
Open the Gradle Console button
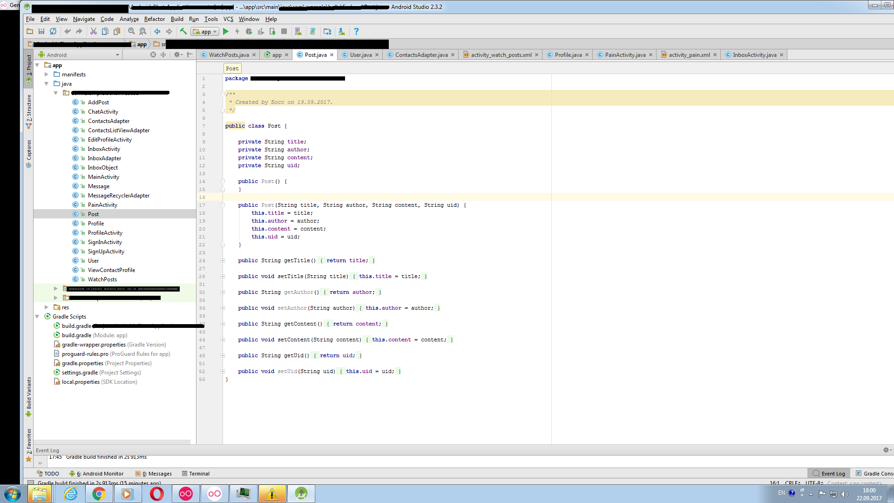[874, 474]
